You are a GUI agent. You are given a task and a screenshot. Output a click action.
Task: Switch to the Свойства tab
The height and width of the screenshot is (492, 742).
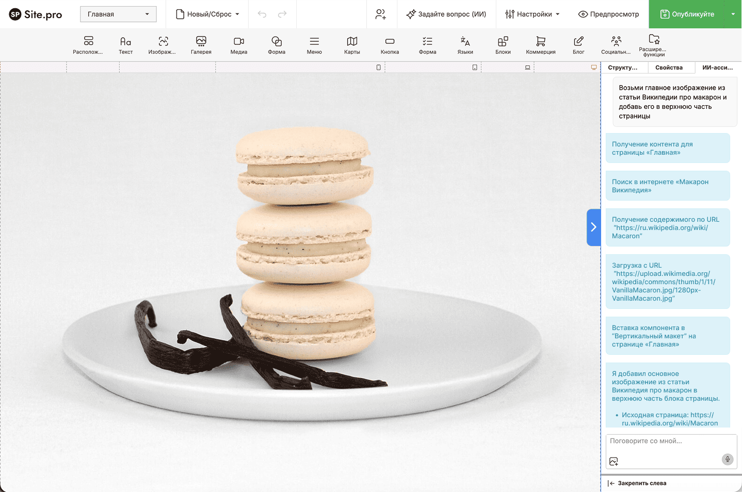(x=669, y=68)
